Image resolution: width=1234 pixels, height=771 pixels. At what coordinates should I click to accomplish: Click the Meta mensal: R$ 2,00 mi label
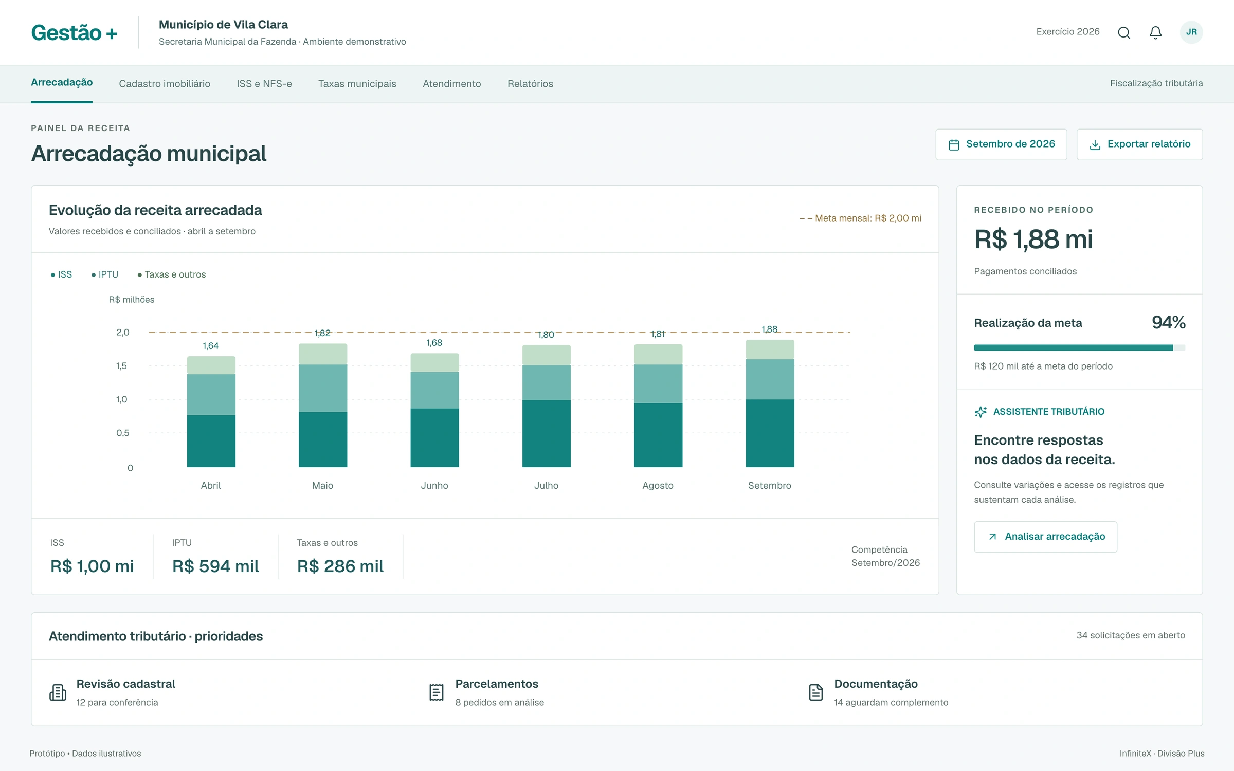click(860, 218)
